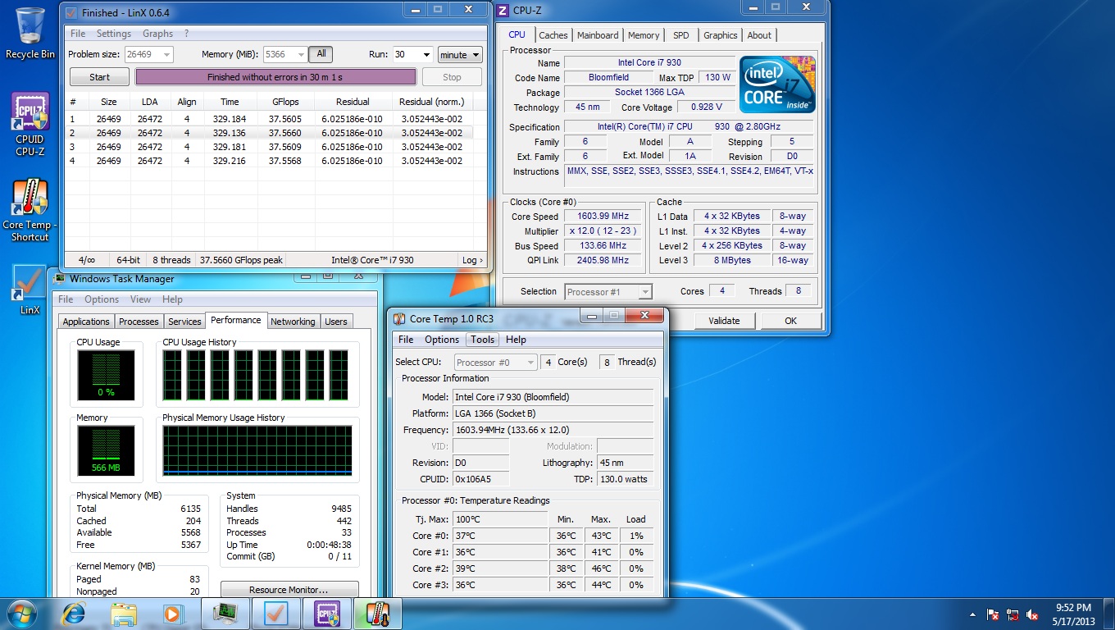Switch to the Networking tab in Task Manager
The width and height of the screenshot is (1115, 630).
[293, 322]
